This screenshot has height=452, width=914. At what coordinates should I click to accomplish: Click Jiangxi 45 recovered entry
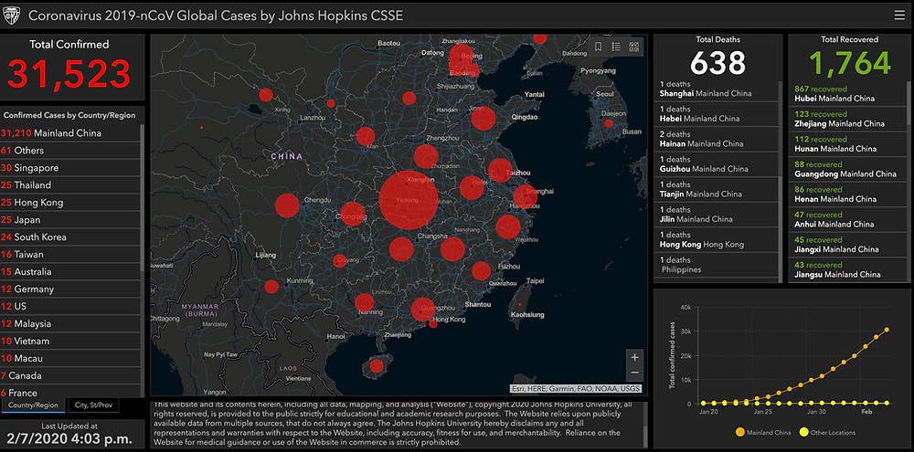pos(847,245)
